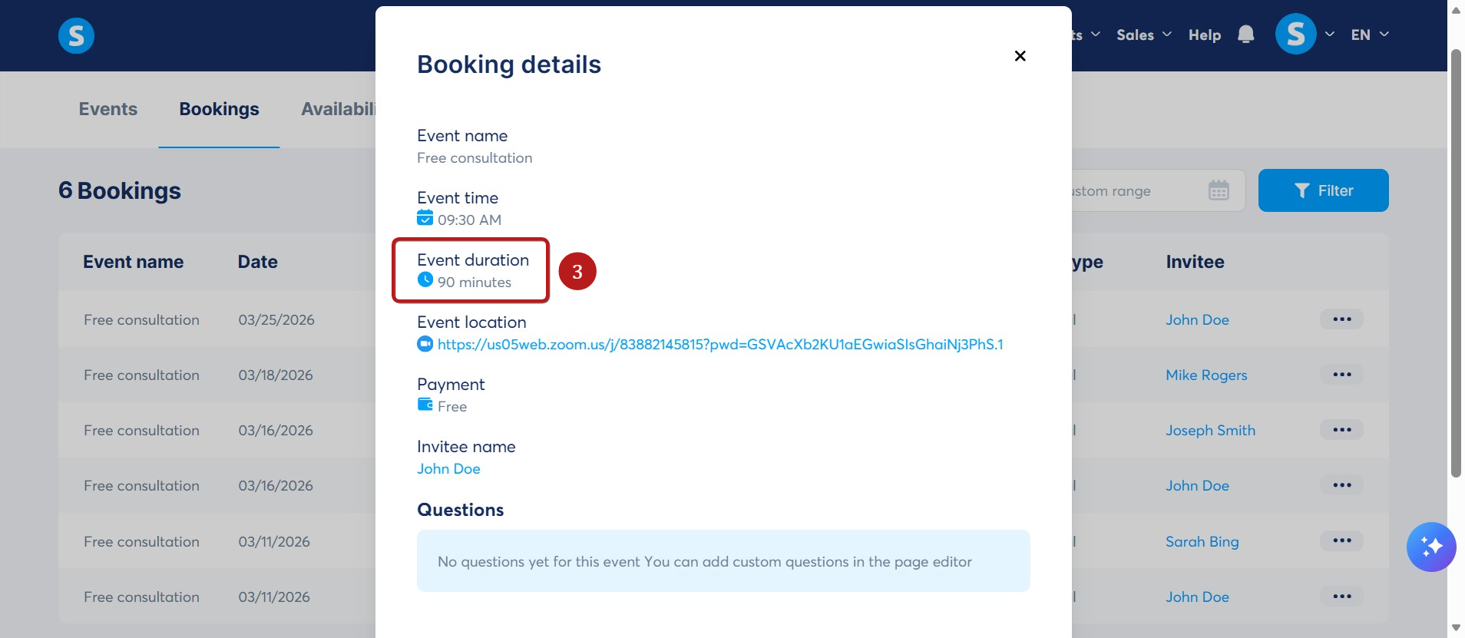
Task: Open the Zoom meeting link
Action: click(x=720, y=344)
